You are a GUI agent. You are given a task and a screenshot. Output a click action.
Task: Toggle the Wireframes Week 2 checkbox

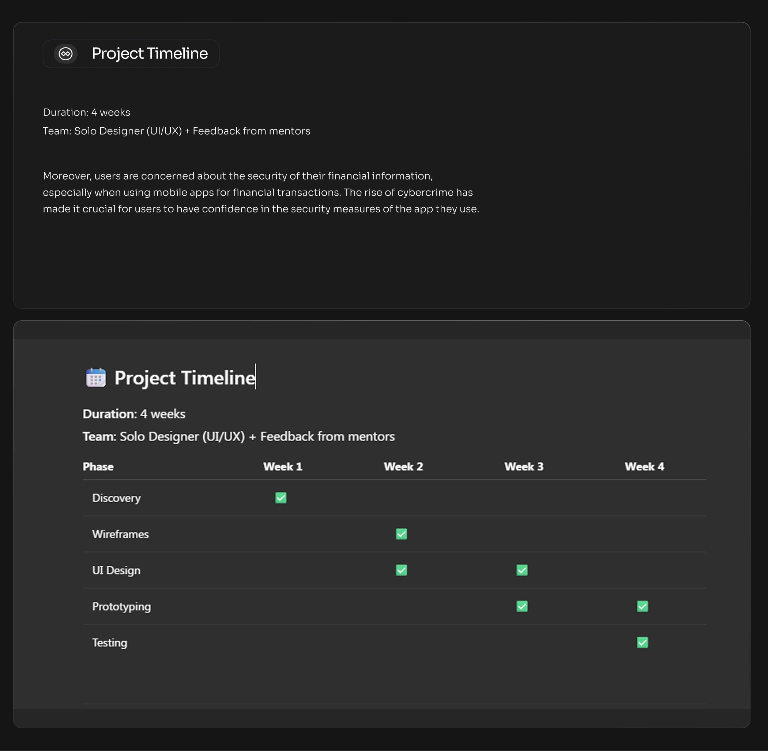coord(401,534)
